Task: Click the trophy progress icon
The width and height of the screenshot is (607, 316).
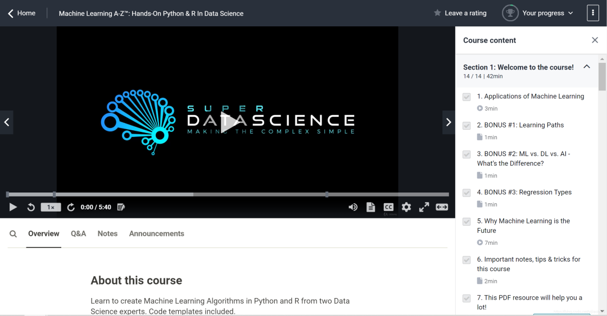Action: 510,13
